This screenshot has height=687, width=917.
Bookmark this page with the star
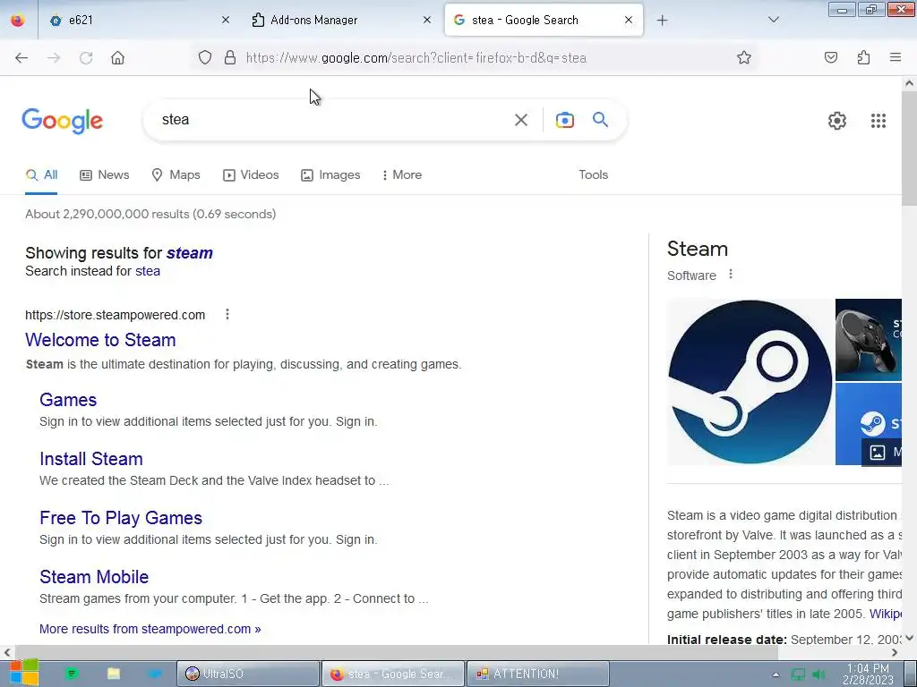tap(744, 57)
